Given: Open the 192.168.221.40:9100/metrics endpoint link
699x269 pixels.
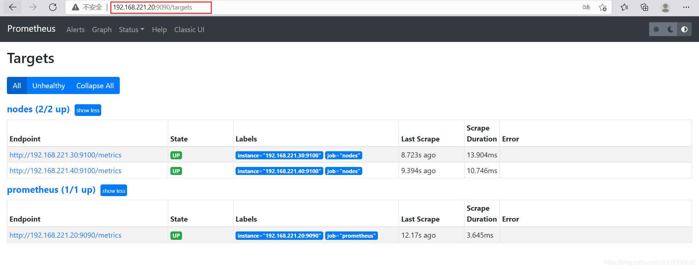Looking at the screenshot, I should (x=66, y=171).
